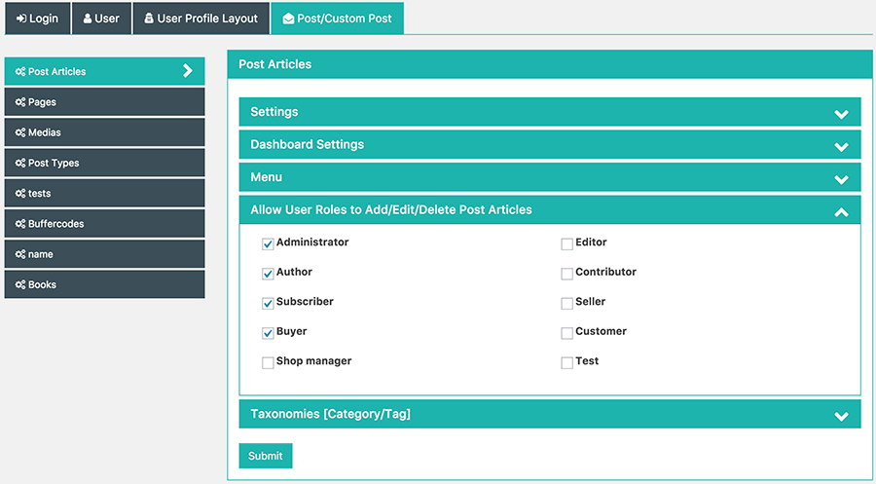876x484 pixels.
Task: Open Post Types in the sidebar
Action: coord(104,163)
